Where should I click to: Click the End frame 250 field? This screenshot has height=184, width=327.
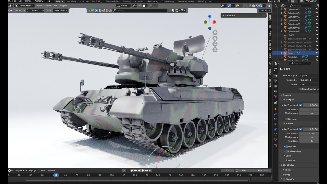pos(263,170)
